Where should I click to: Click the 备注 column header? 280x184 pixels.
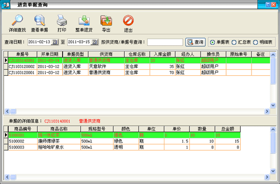click(x=261, y=54)
